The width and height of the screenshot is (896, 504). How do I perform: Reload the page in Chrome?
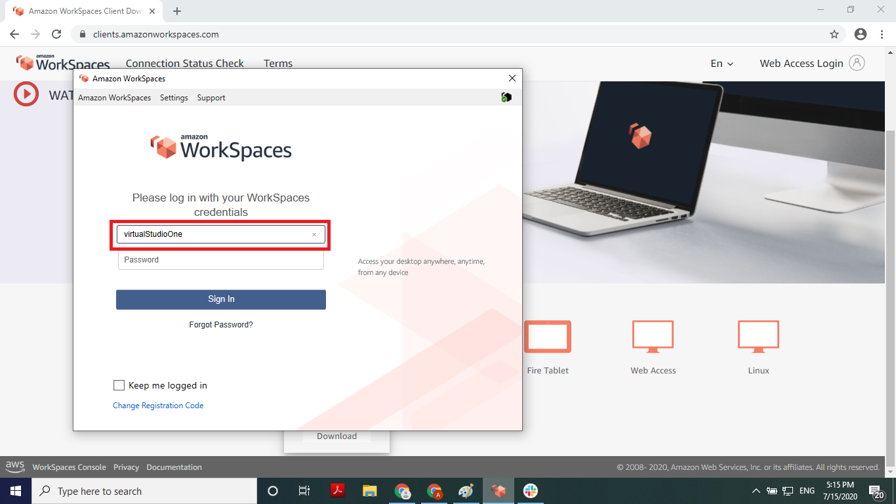click(56, 34)
